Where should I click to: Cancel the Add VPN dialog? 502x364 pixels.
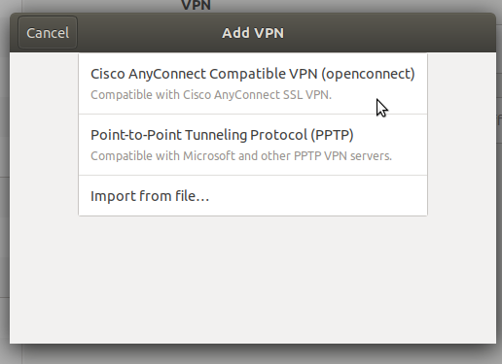coord(48,33)
